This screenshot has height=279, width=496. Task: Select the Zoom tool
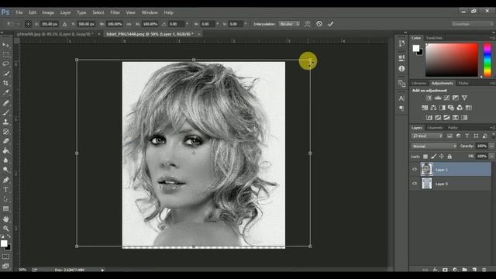pos(5,229)
